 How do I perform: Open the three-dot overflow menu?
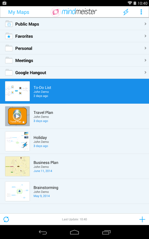pos(141,12)
